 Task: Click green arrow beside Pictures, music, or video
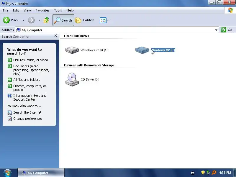10,60
